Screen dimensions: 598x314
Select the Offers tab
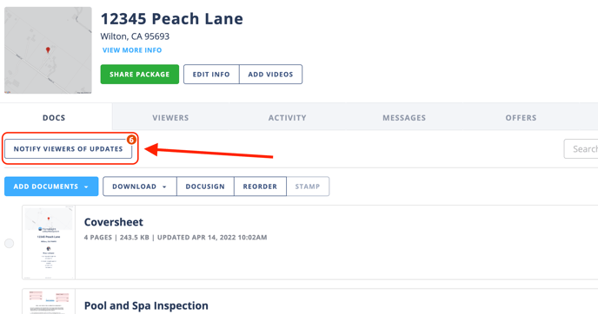click(x=521, y=118)
